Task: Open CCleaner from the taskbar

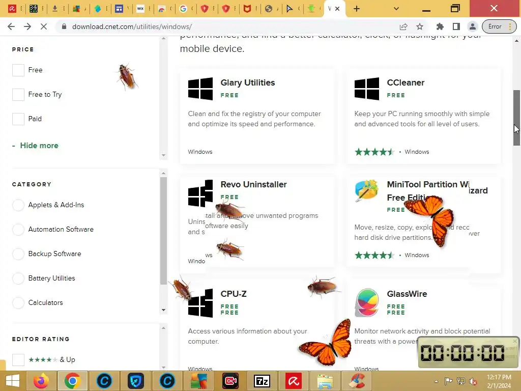Action: pyautogui.click(x=357, y=381)
